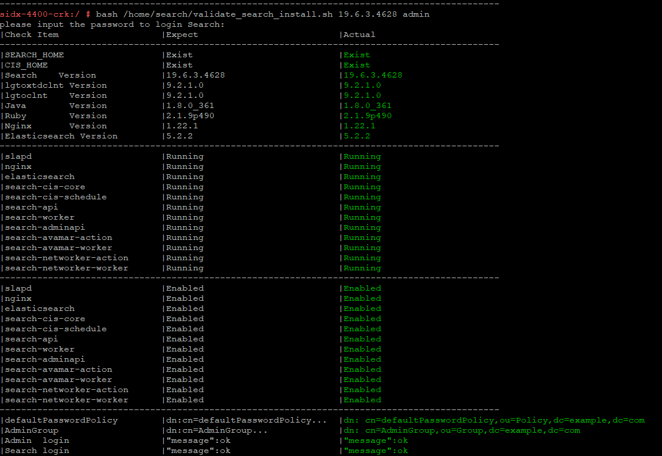
Task: Click "slapd" in the row expecting Running
Action: click(18, 156)
